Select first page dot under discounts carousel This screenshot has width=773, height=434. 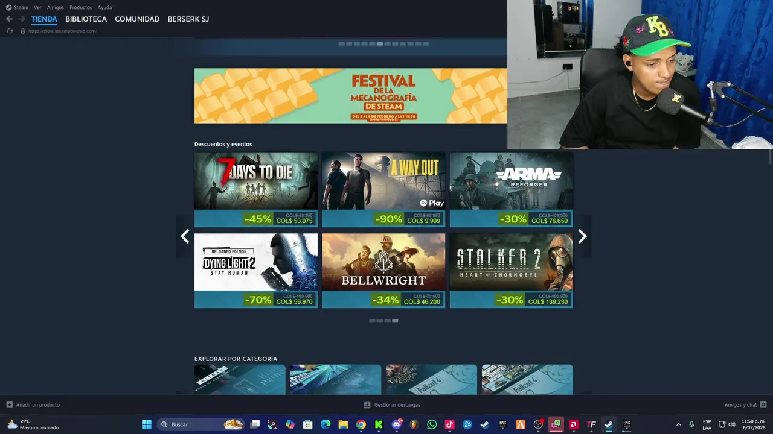coord(372,321)
